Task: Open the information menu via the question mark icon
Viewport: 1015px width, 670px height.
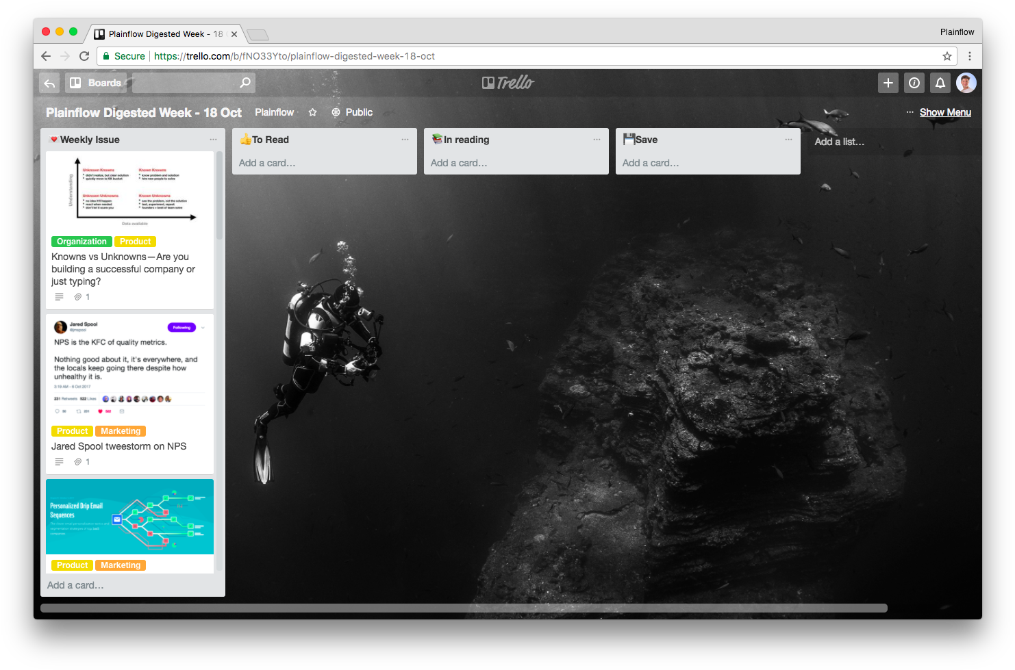Action: (914, 82)
